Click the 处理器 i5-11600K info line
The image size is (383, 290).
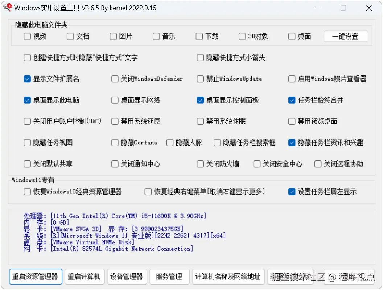[115, 216]
